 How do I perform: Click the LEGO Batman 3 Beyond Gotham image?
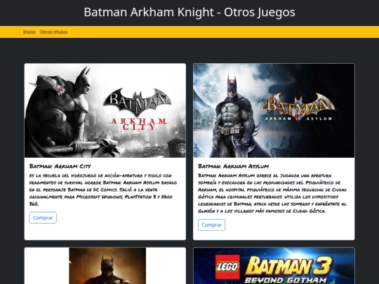274,266
